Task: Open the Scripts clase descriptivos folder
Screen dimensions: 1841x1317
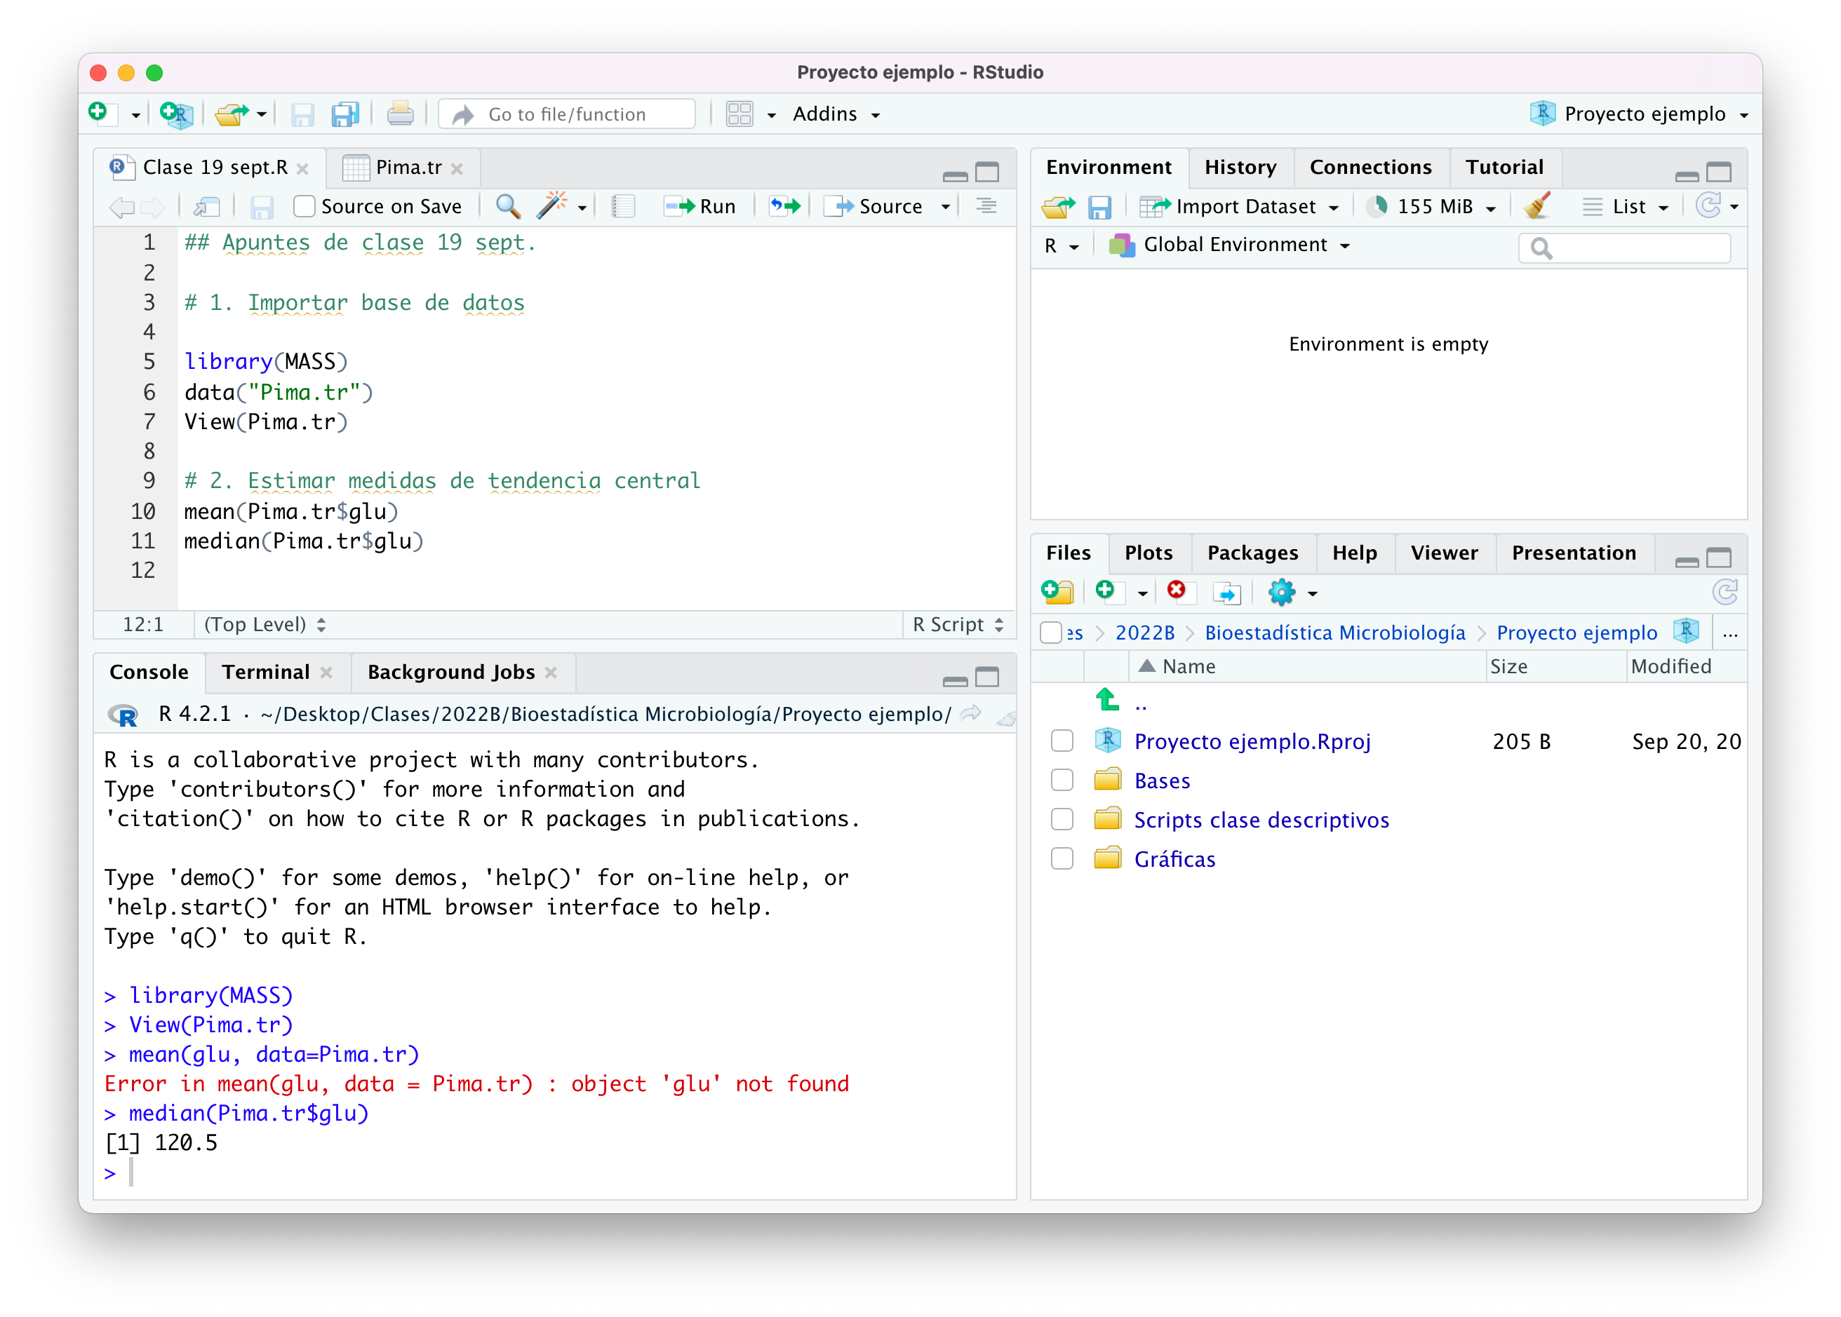Action: (x=1261, y=820)
